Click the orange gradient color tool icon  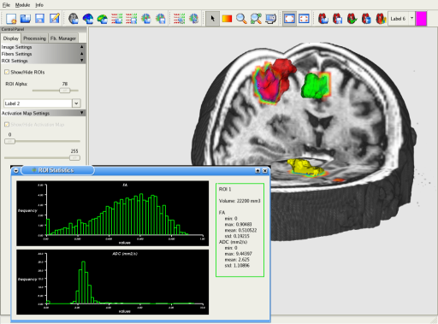pos(227,19)
